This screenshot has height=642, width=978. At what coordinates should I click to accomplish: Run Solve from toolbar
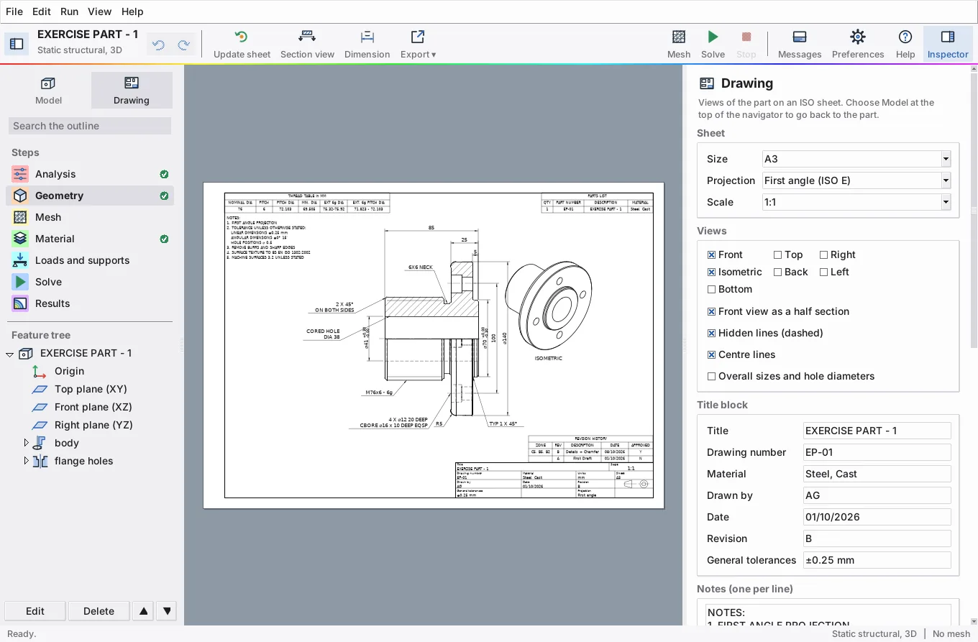(x=713, y=44)
